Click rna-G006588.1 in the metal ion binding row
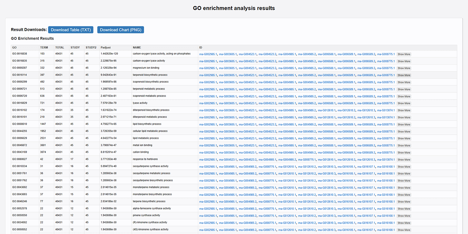This screenshot has width=468, height=234. click(327, 145)
